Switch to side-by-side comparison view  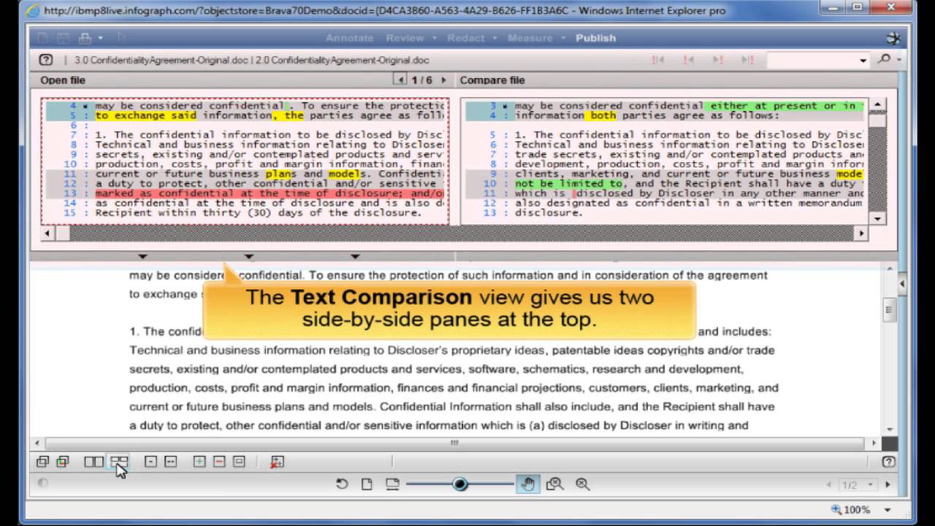(93, 462)
